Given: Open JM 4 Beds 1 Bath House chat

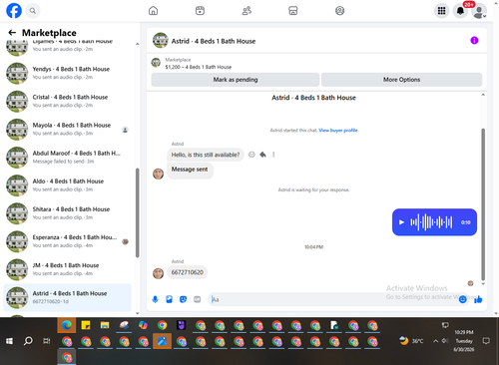Looking at the screenshot, I should tap(67, 269).
